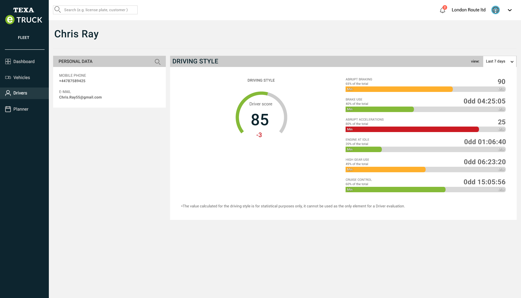Screen dimensions: 521x298
Task: Click the London Route ltd account name
Action: point(468,10)
